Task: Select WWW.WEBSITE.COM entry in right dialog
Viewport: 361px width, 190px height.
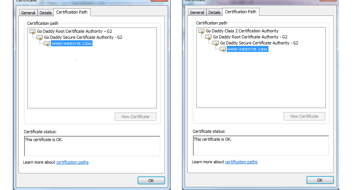Action: [247, 49]
